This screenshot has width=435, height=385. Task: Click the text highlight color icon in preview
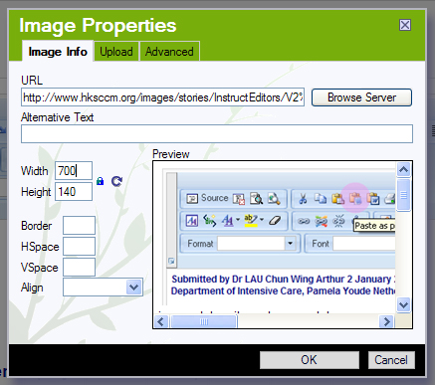point(251,220)
